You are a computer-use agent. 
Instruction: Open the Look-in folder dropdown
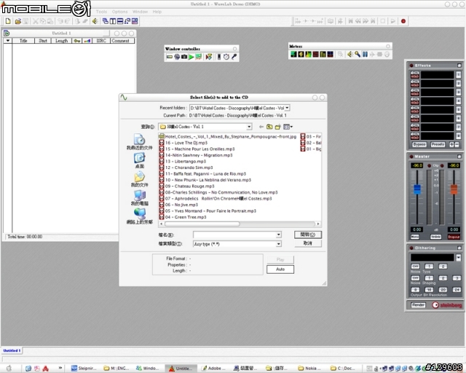click(249, 127)
